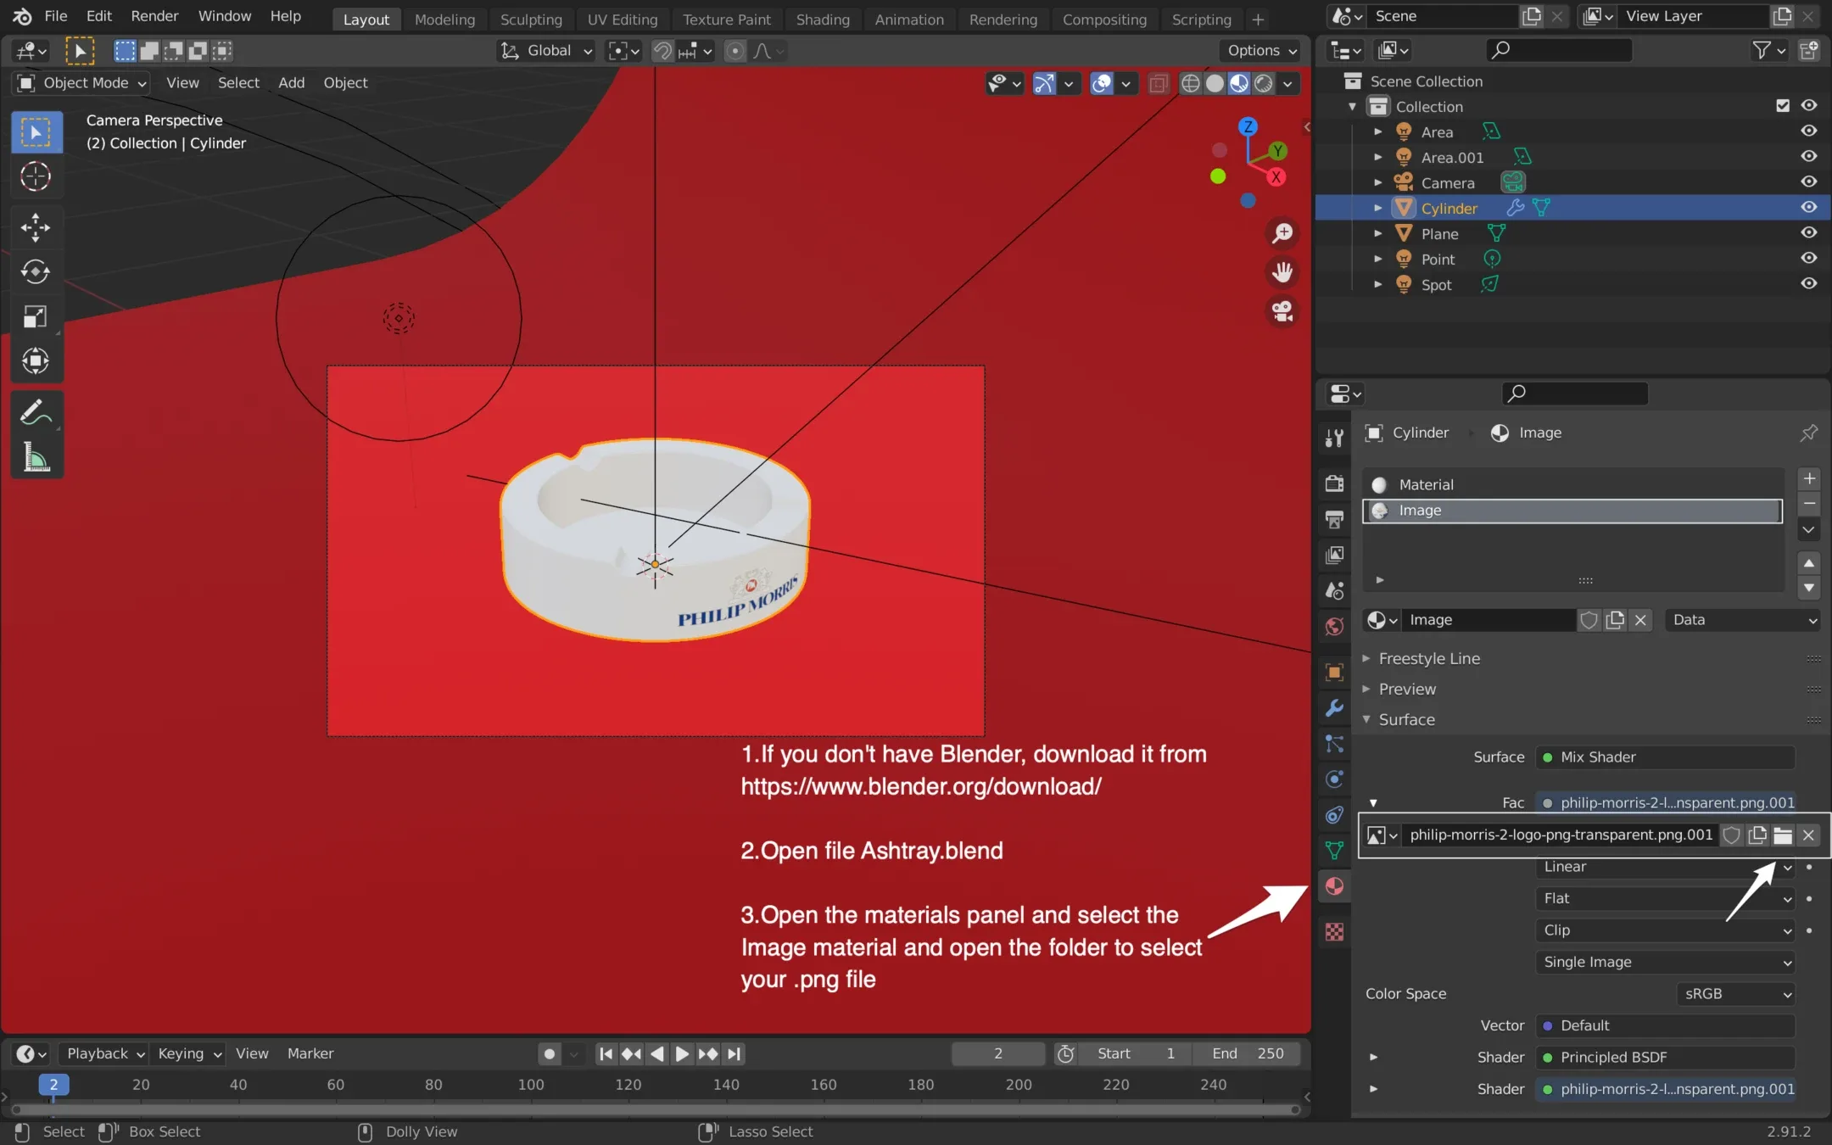The image size is (1832, 1145).
Task: Toggle visibility of Plane object
Action: pos(1812,233)
